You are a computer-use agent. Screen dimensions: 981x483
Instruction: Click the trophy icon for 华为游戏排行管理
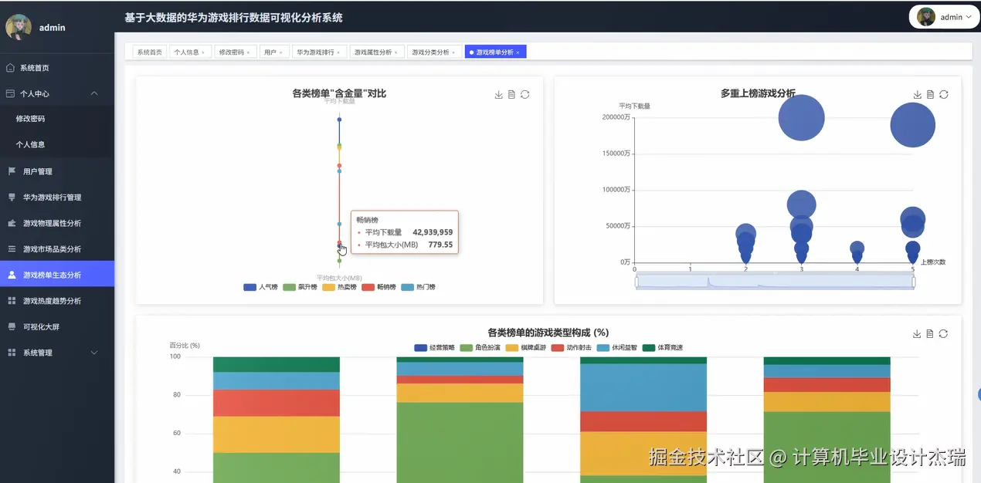pos(11,198)
